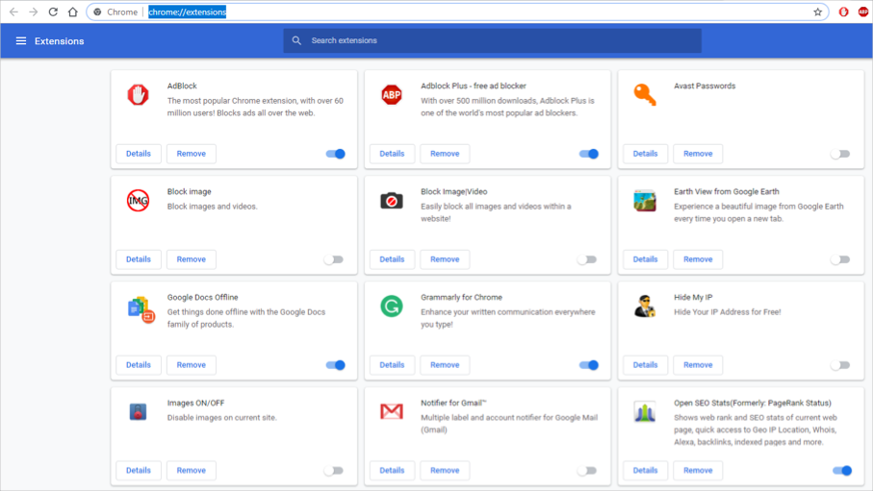
Task: Disable Google Docs Offline toggle
Action: point(335,365)
